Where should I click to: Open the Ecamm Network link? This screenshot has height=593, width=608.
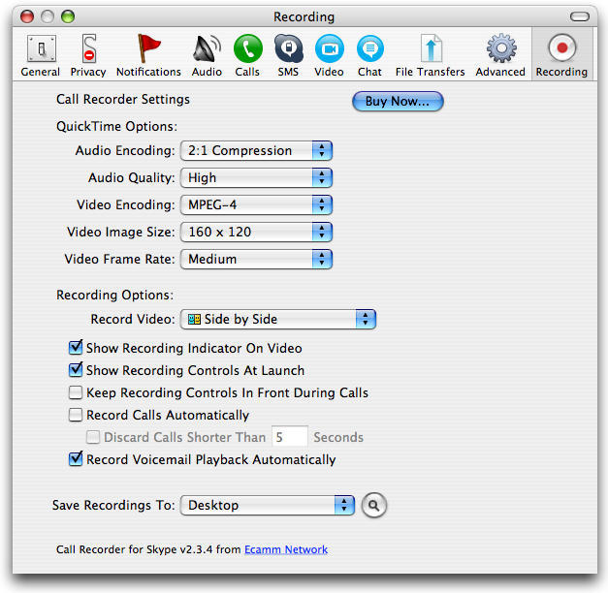point(286,549)
